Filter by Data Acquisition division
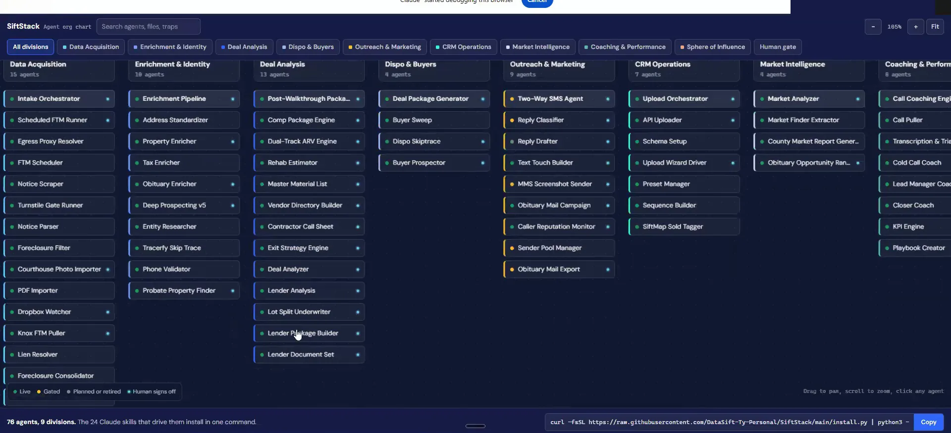 91,47
